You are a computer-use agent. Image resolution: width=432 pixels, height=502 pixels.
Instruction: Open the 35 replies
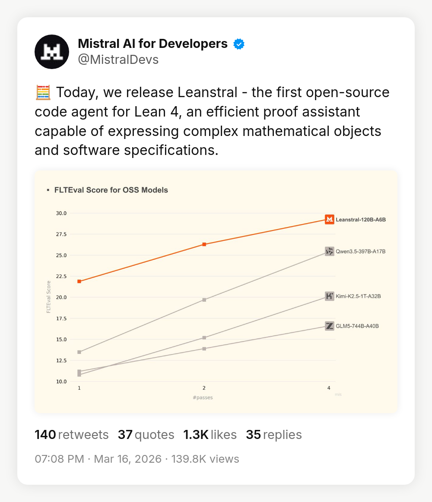[274, 435]
